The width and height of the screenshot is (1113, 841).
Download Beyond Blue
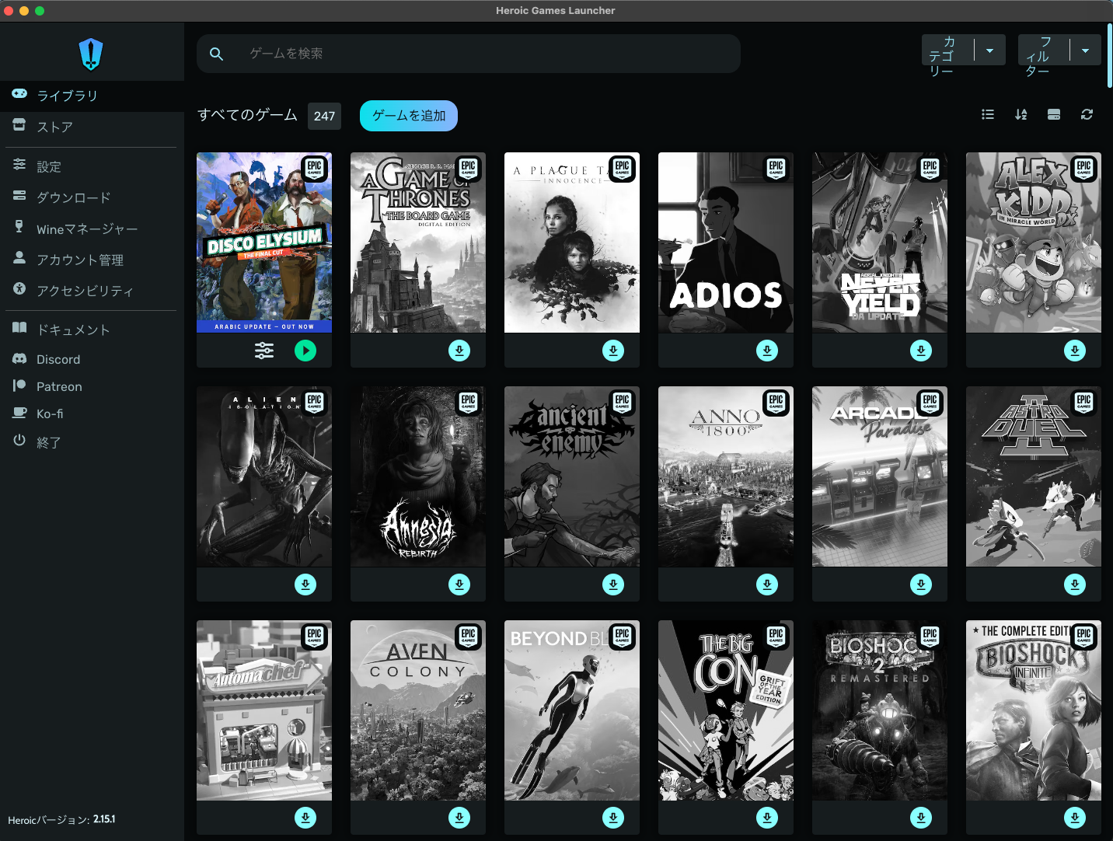(x=613, y=818)
